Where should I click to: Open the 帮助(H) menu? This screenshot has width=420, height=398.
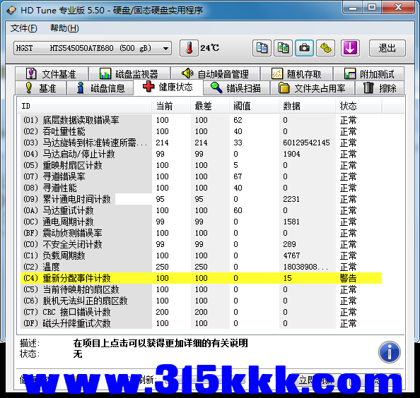coord(64,28)
